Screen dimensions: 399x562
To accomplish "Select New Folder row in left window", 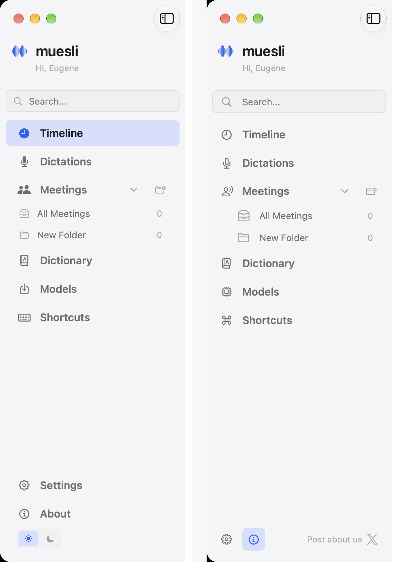I will 93,235.
